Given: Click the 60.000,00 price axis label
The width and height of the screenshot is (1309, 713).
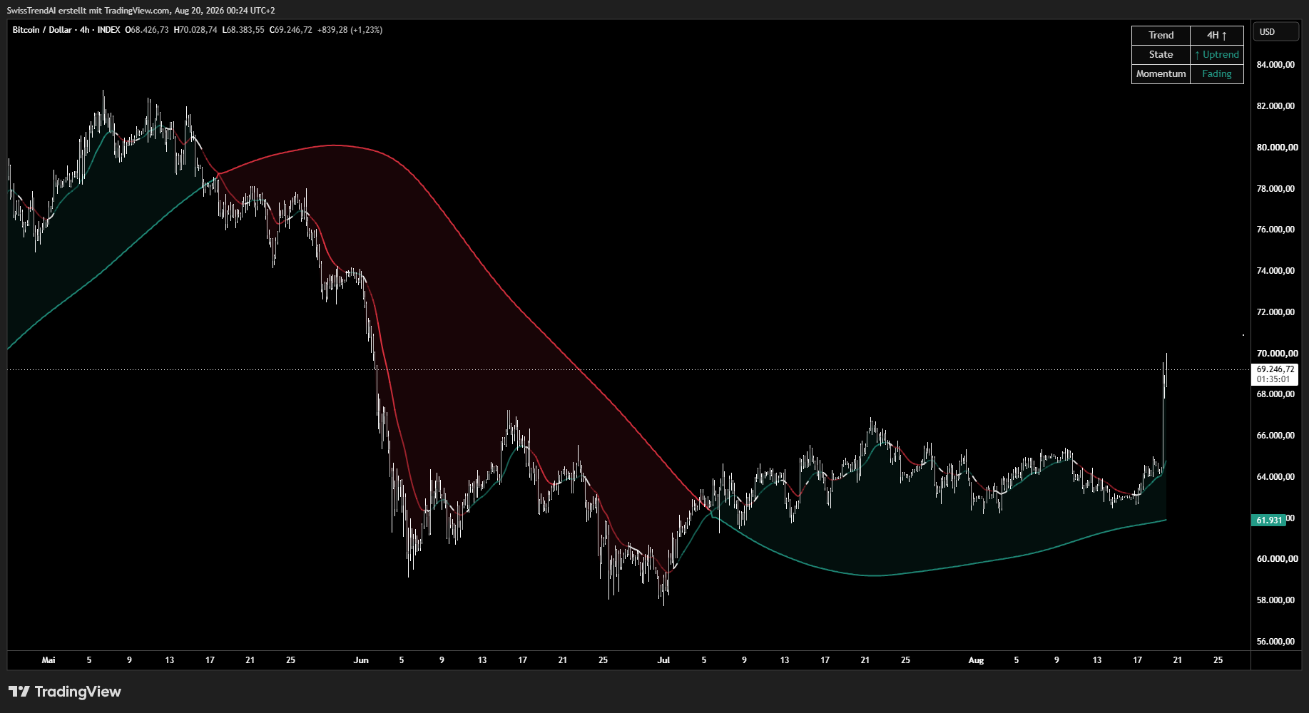Looking at the screenshot, I should [1275, 559].
